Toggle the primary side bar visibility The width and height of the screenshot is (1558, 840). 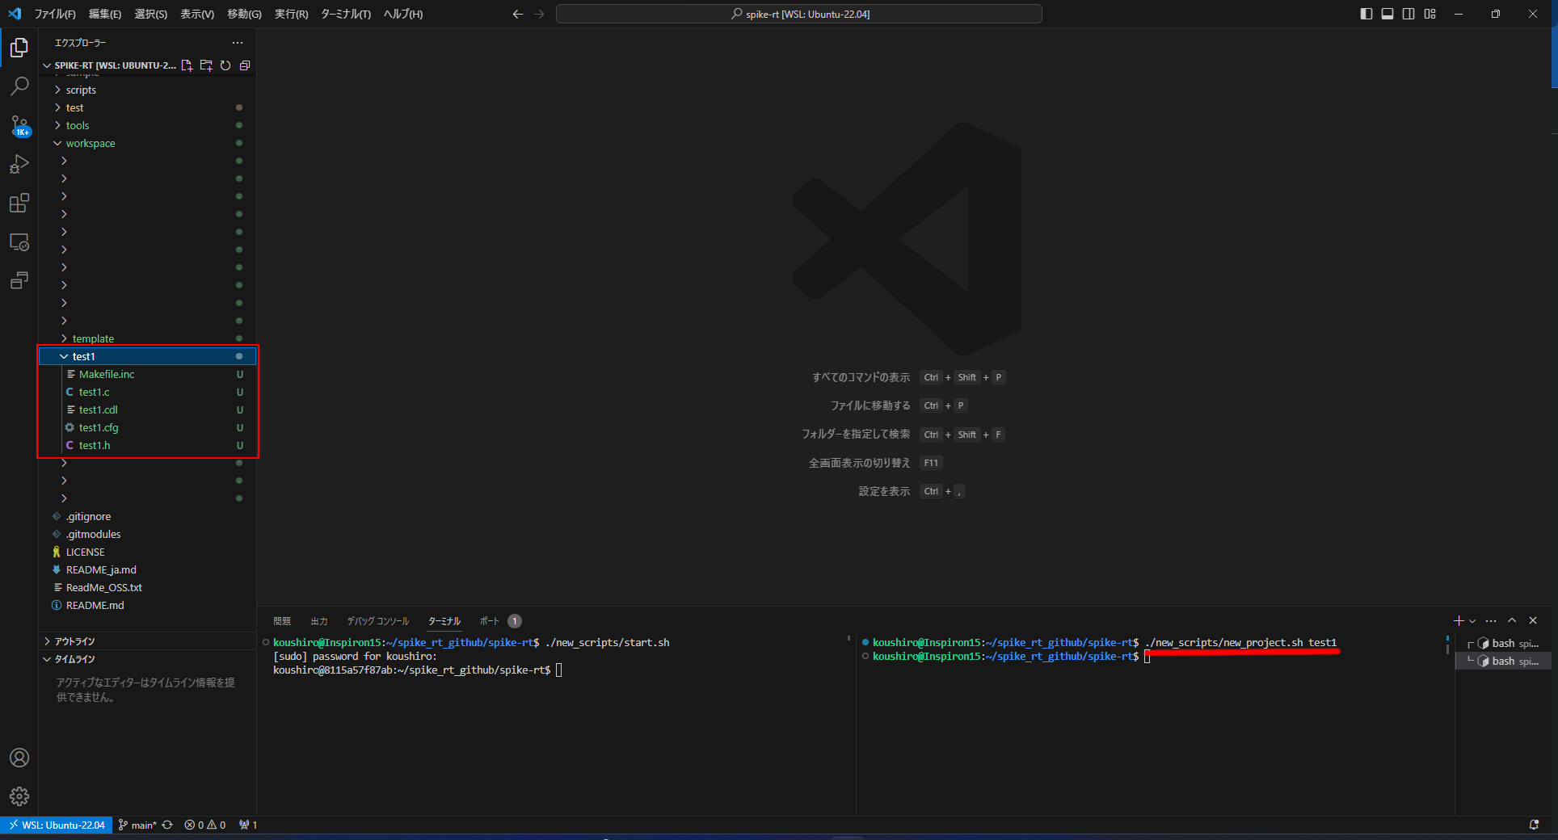pos(1365,14)
